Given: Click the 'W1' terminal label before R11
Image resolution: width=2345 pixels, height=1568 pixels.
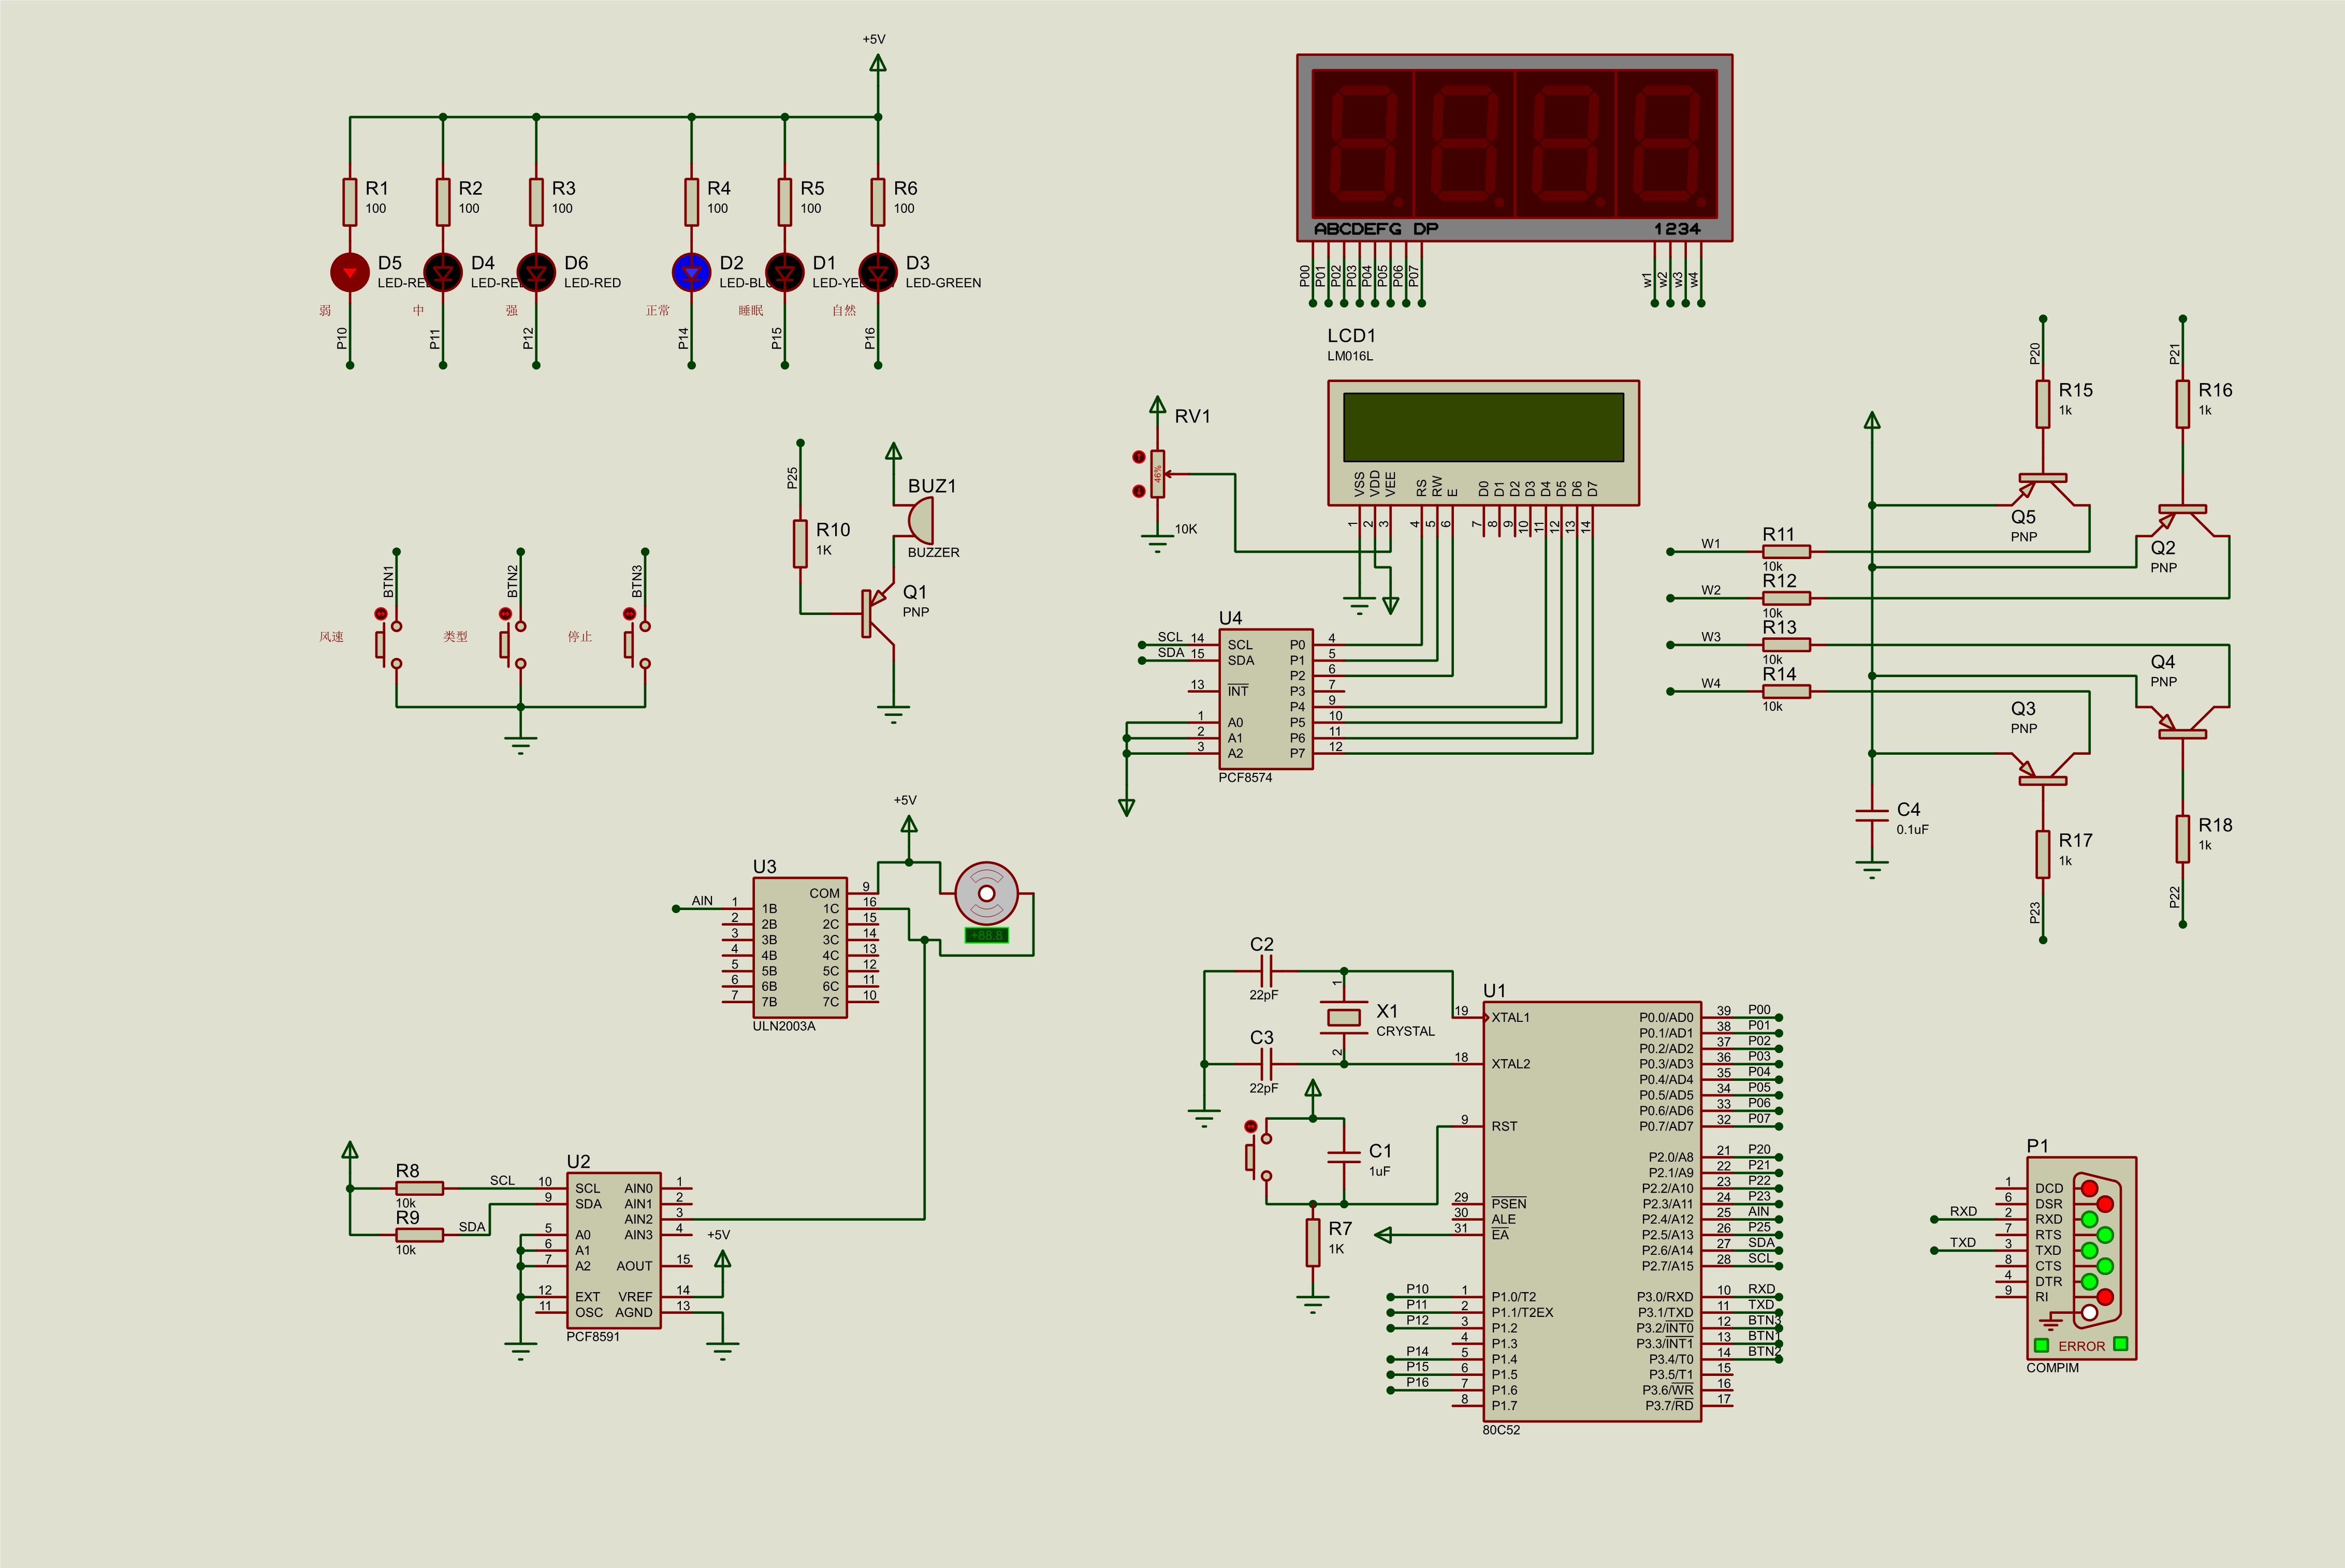Looking at the screenshot, I should pyautogui.click(x=1711, y=544).
